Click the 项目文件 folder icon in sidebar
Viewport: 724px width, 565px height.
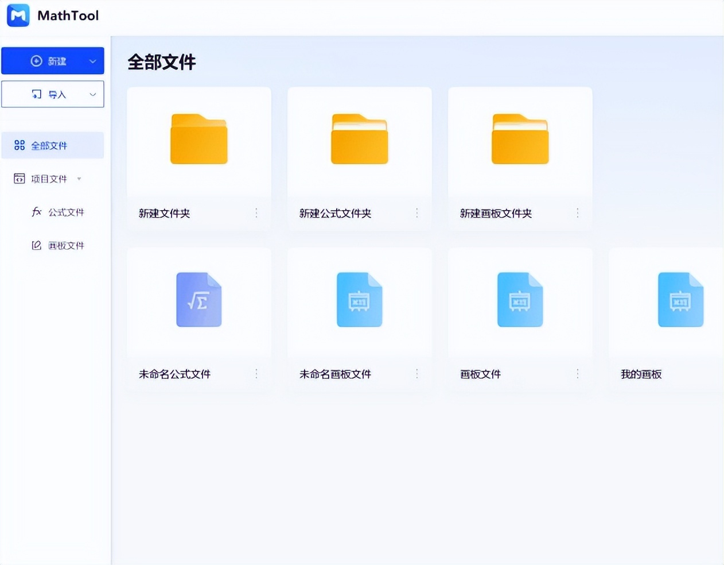(x=18, y=179)
